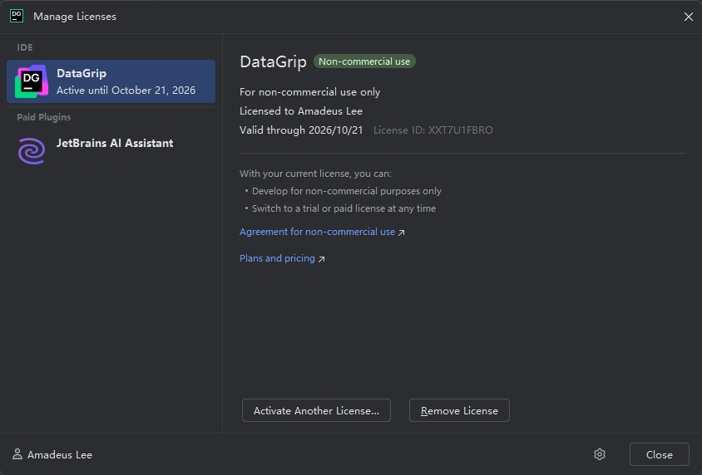Click the With your current license, you can text

pos(315,174)
